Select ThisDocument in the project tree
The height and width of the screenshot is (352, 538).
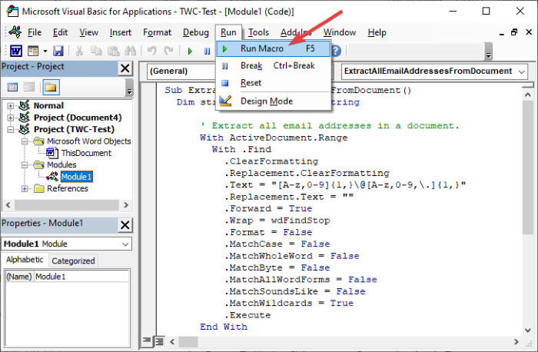pos(86,153)
